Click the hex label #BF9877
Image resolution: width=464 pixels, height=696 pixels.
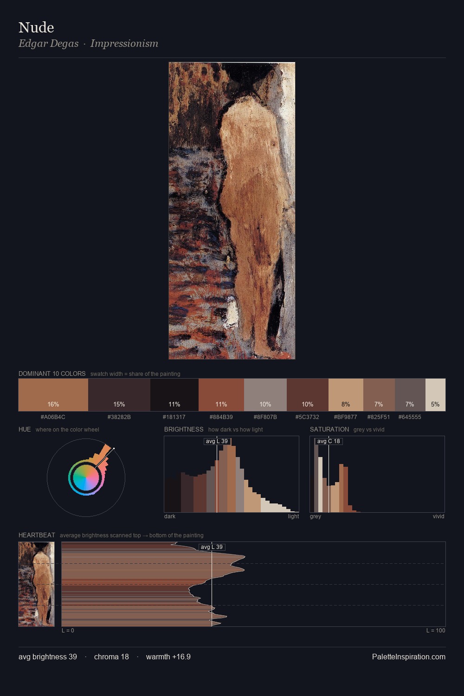pos(346,417)
